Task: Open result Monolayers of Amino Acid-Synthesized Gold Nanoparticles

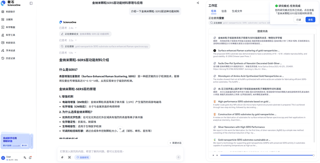Action: point(251,76)
